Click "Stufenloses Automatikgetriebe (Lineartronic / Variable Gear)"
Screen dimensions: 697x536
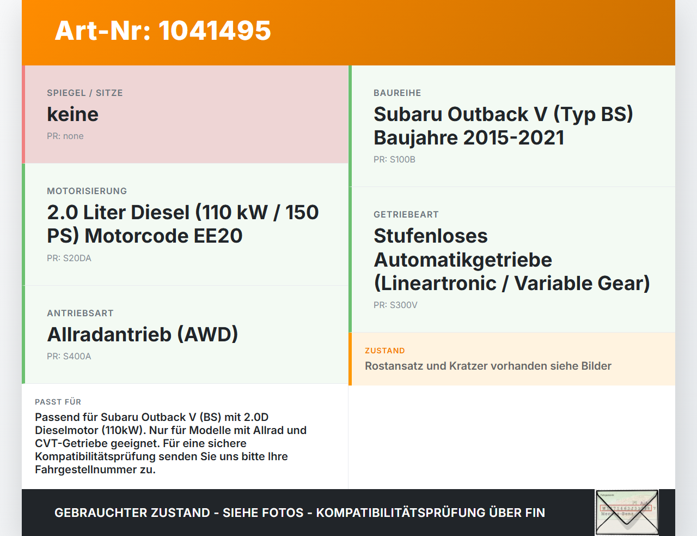(512, 260)
